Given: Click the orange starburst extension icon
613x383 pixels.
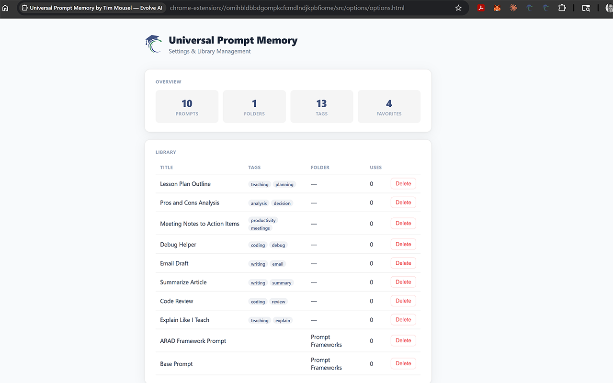Looking at the screenshot, I should coord(513,8).
